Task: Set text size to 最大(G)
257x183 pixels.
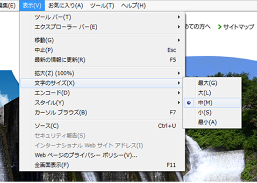Action: click(x=212, y=83)
